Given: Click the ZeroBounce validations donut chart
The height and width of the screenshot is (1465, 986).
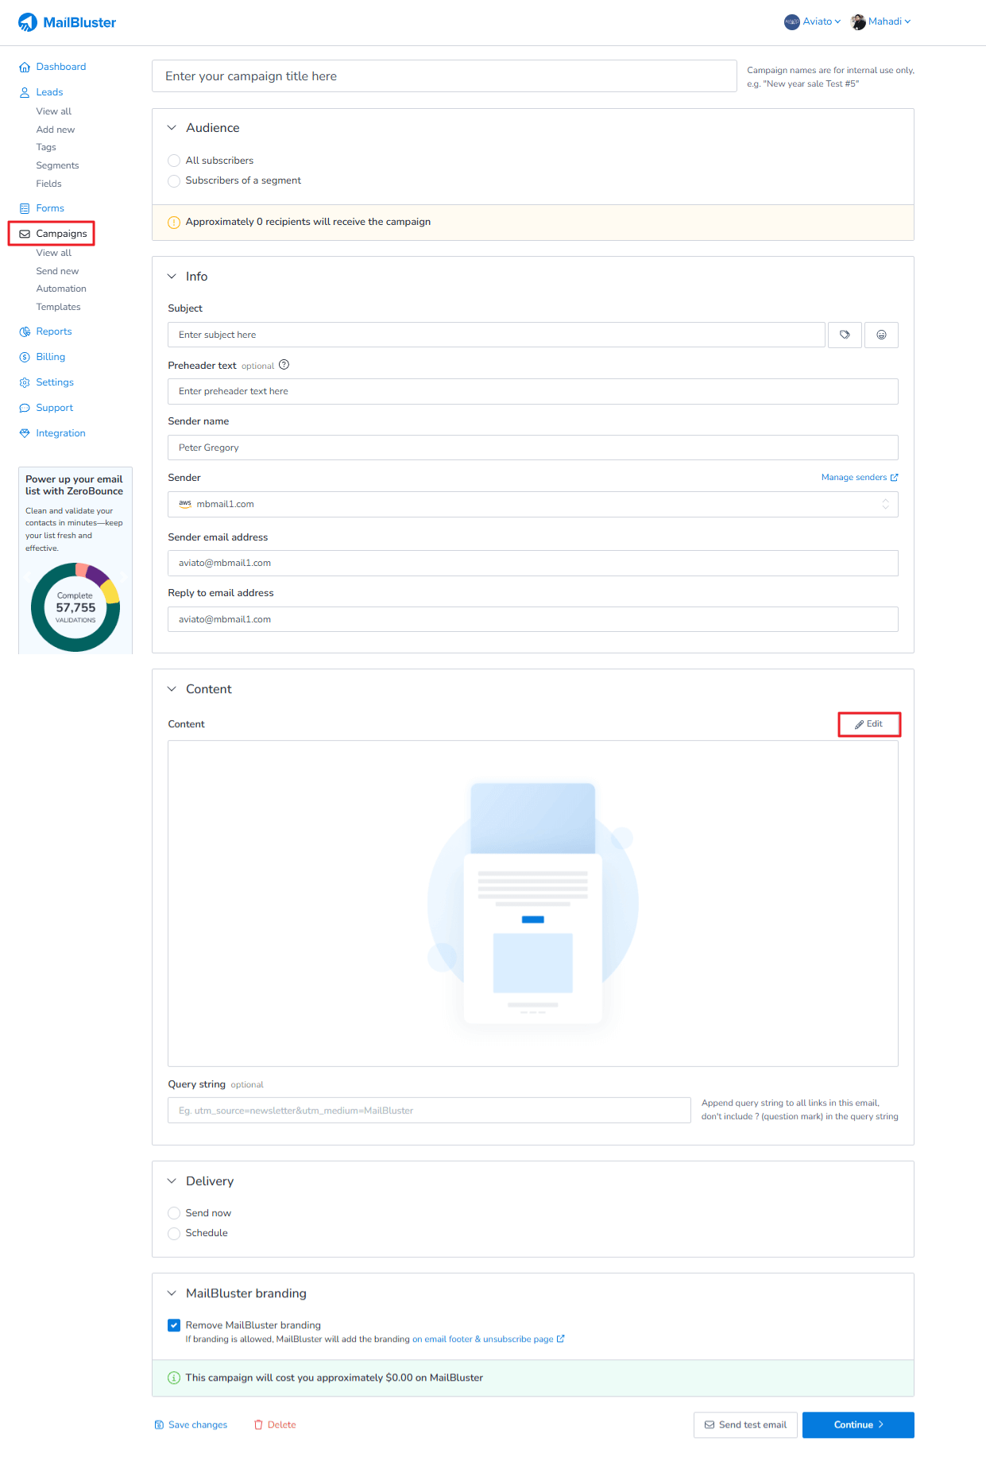Looking at the screenshot, I should click(x=75, y=607).
